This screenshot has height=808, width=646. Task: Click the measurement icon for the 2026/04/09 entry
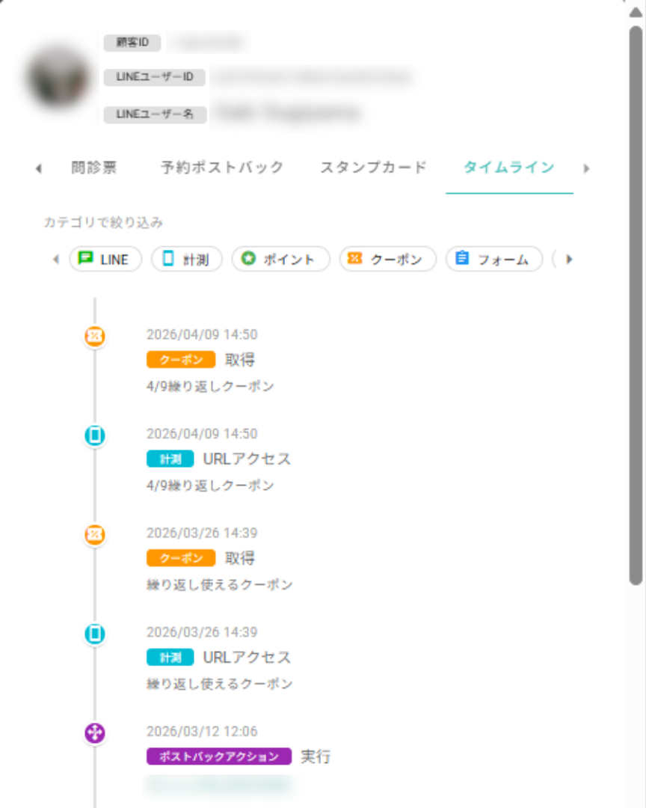coord(95,435)
